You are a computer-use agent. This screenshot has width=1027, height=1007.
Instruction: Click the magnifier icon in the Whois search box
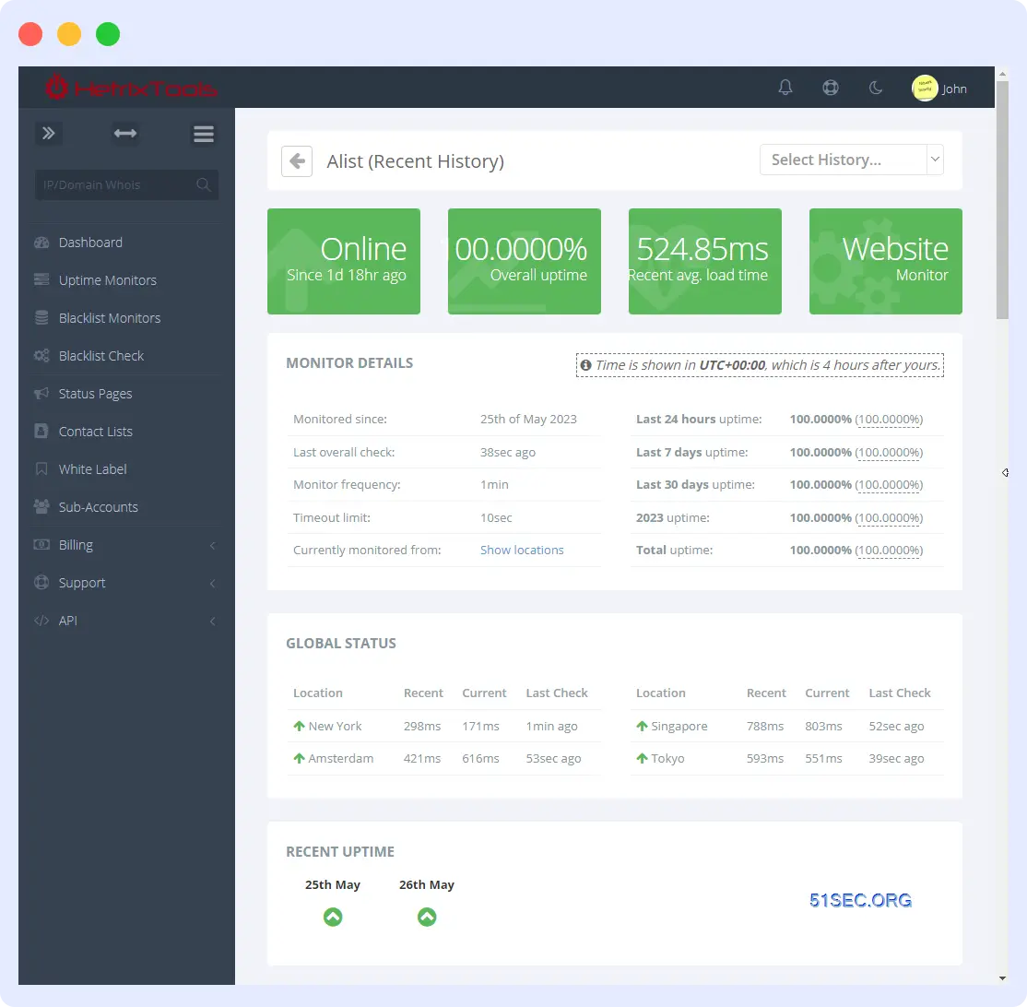pos(202,184)
